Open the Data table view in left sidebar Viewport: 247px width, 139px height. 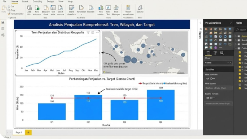[3, 29]
